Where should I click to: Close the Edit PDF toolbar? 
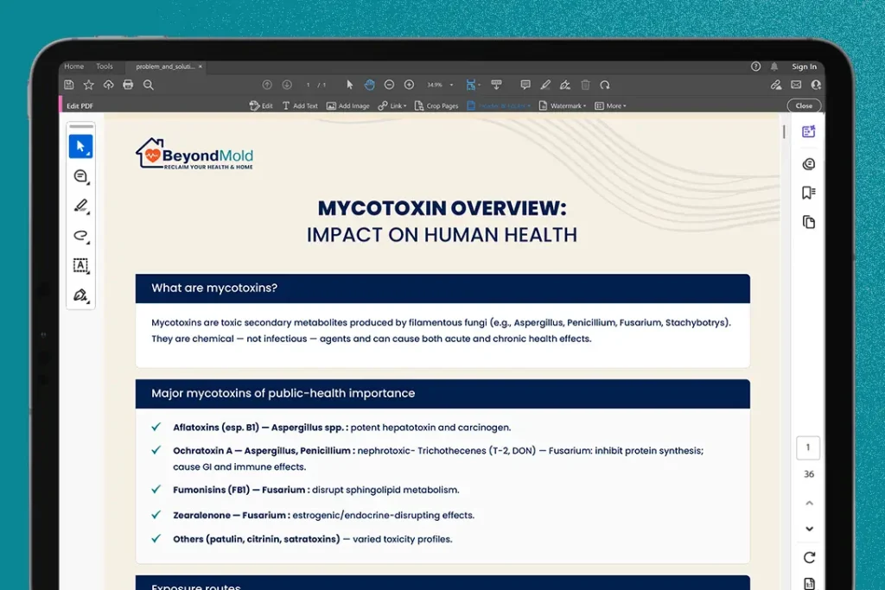(804, 105)
